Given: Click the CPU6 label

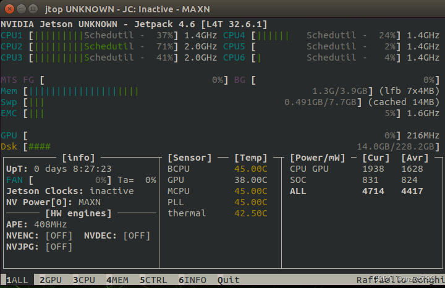Looking at the screenshot, I should [234, 57].
